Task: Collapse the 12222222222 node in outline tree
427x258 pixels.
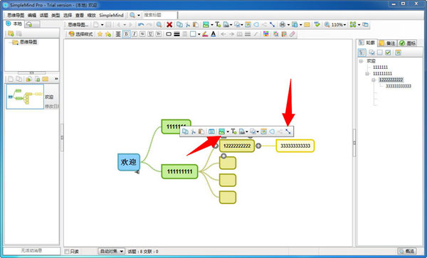Action: coord(374,80)
